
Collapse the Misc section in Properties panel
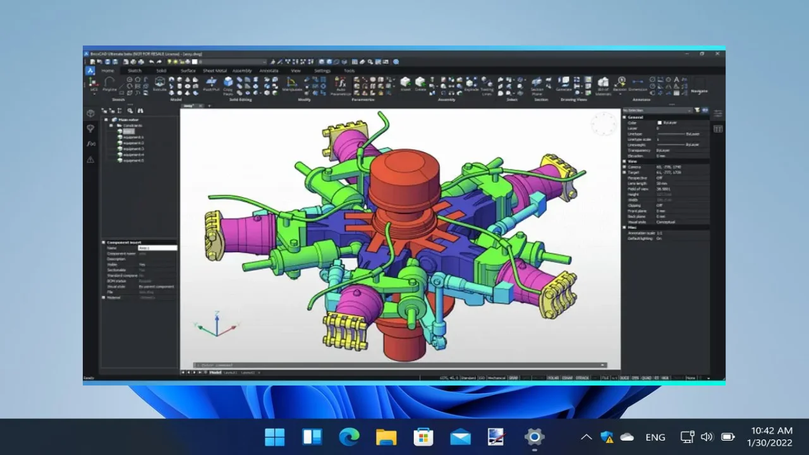point(624,227)
